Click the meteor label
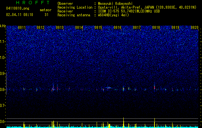Screen dimensions: 202x128 [x=46, y=10]
